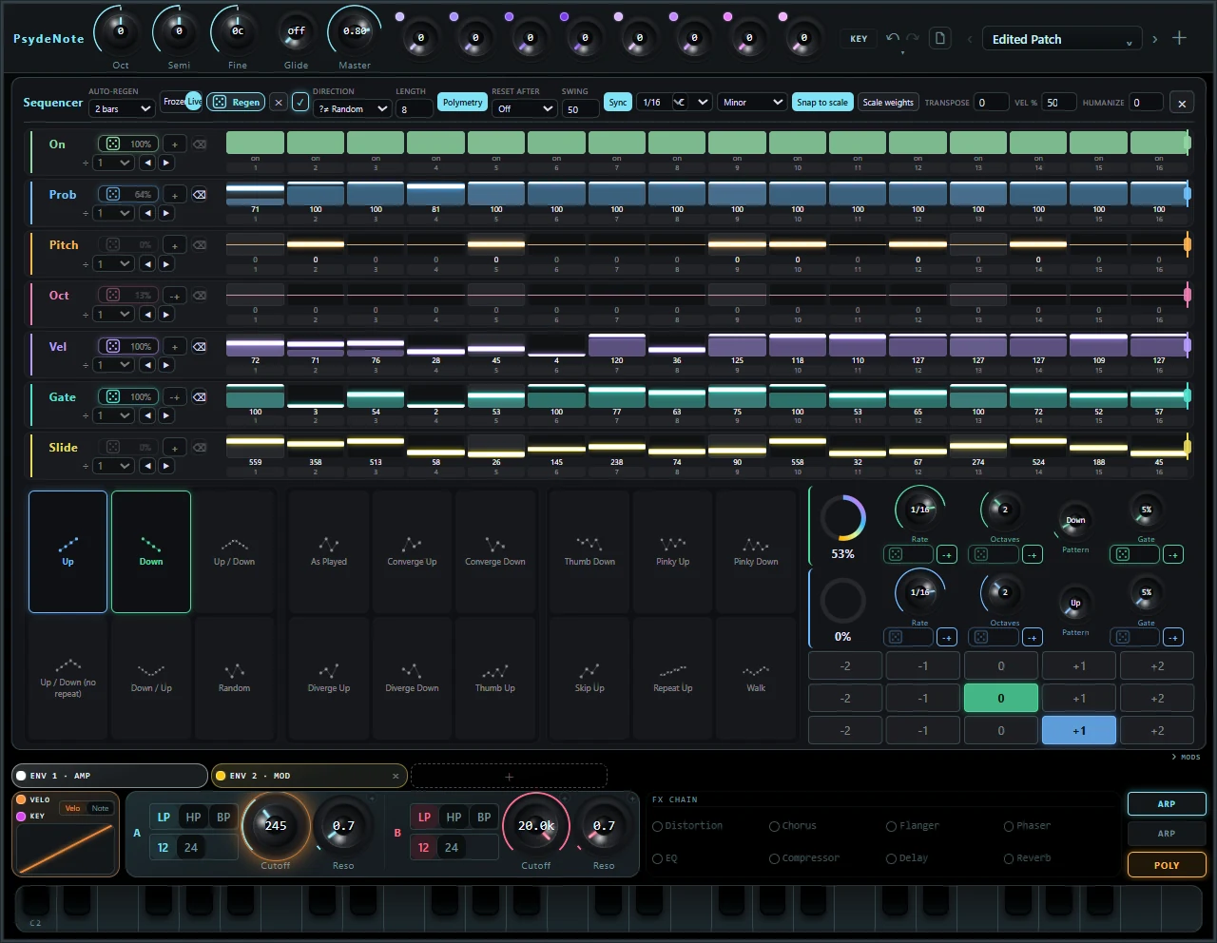Clear the Prob lane with the erase icon

pos(200,194)
